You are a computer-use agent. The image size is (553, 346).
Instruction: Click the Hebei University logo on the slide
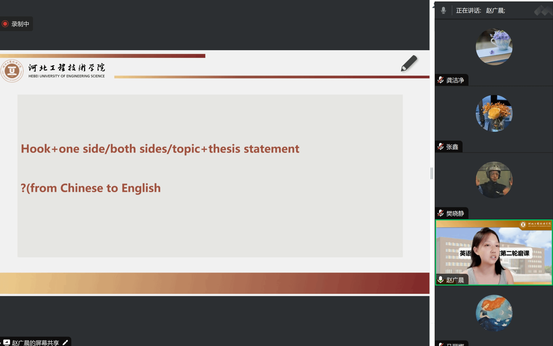(12, 71)
